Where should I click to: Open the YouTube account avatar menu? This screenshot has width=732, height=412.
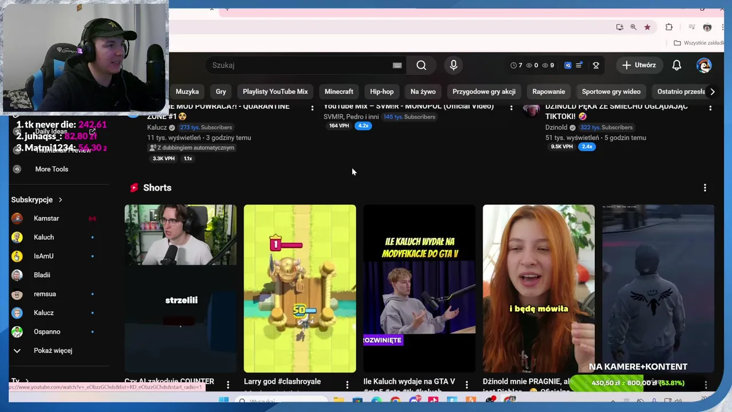[x=704, y=65]
